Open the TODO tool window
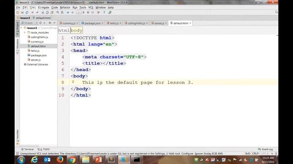The image size is (293, 164). click(x=43, y=149)
